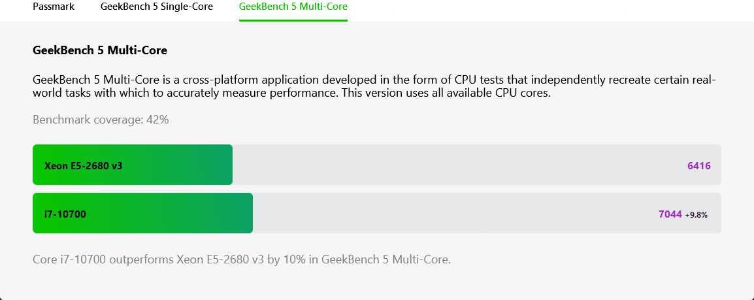Switch to the Passmark tab
This screenshot has height=300, width=754.
(x=54, y=7)
